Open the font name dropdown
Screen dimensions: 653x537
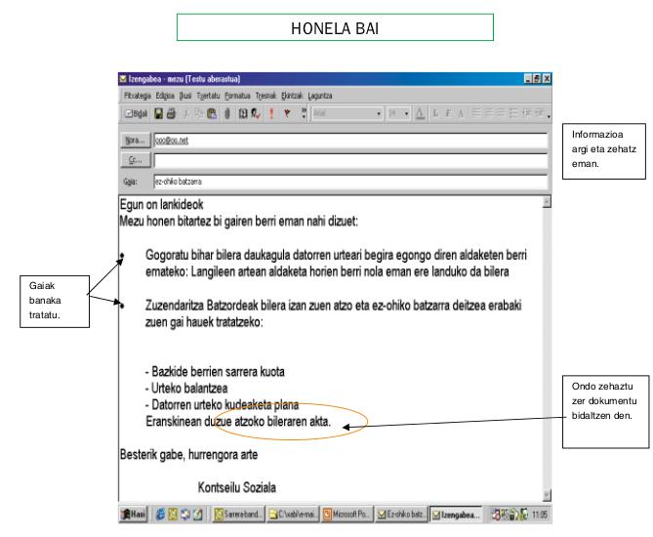(x=379, y=114)
